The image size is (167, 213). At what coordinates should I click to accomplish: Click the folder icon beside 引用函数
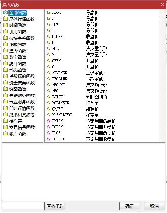tap(5, 32)
